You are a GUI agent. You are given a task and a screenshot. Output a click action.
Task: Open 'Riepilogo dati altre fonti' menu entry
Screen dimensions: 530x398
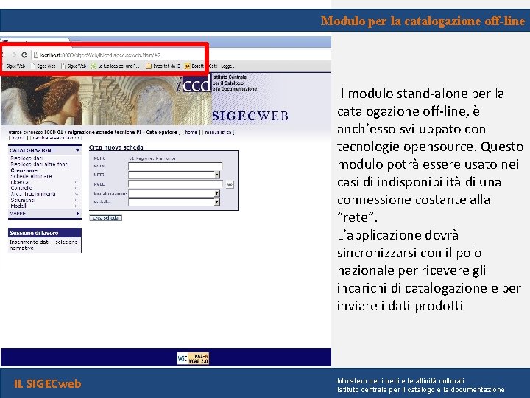point(39,164)
